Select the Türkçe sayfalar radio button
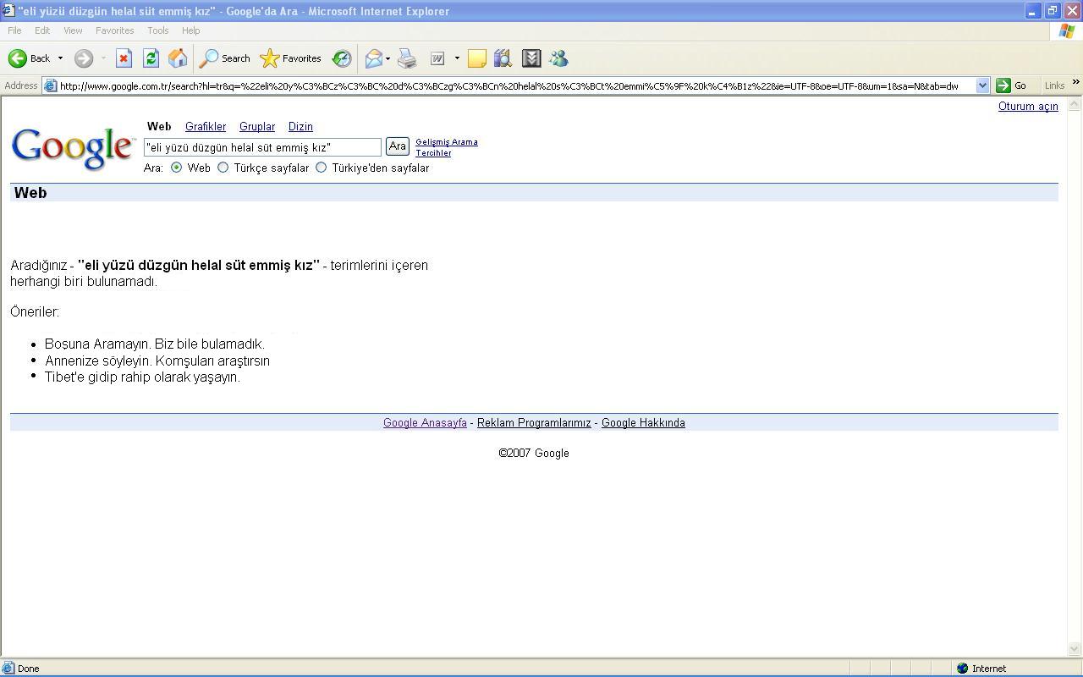 [223, 168]
